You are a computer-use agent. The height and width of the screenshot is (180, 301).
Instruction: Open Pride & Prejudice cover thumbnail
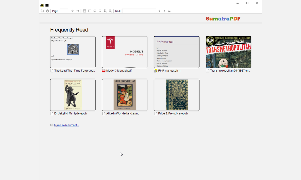pyautogui.click(x=177, y=95)
